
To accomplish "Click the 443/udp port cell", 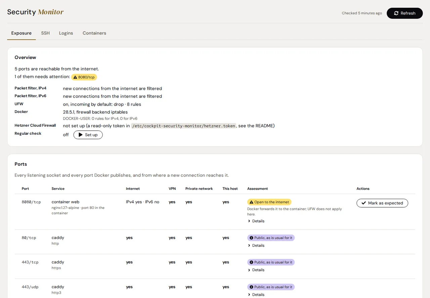I will pos(30,287).
